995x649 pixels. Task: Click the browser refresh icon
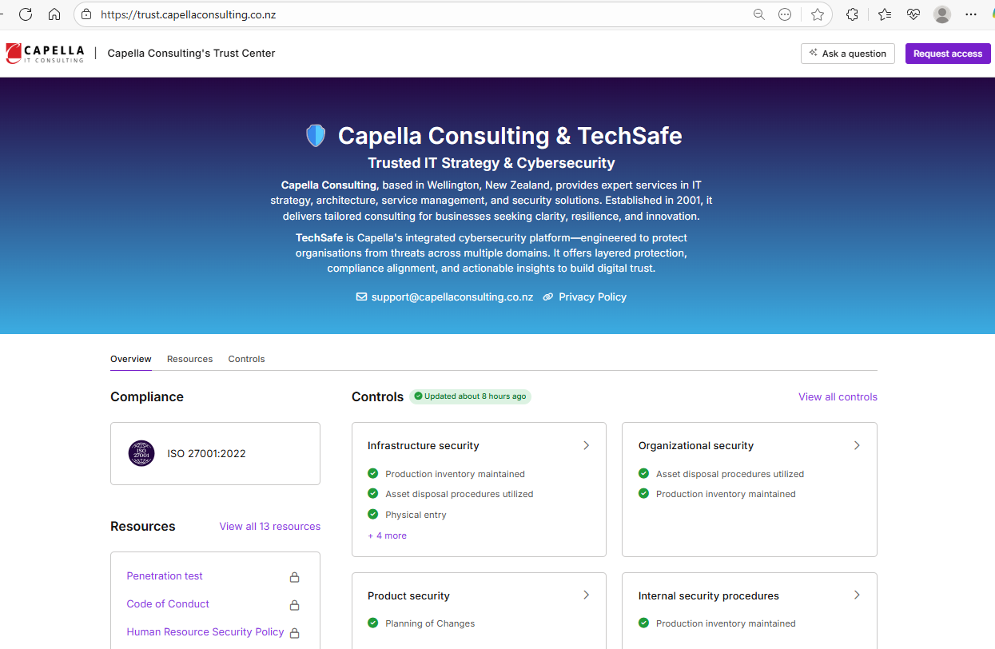coord(26,14)
